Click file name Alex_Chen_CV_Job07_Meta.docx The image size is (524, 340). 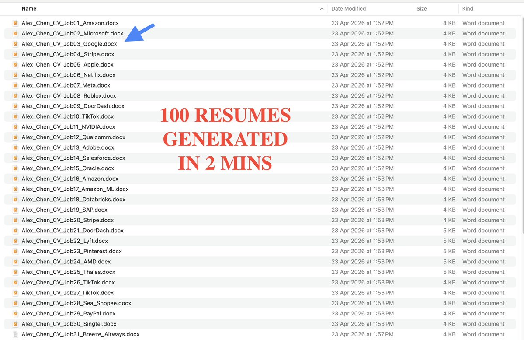tap(66, 85)
